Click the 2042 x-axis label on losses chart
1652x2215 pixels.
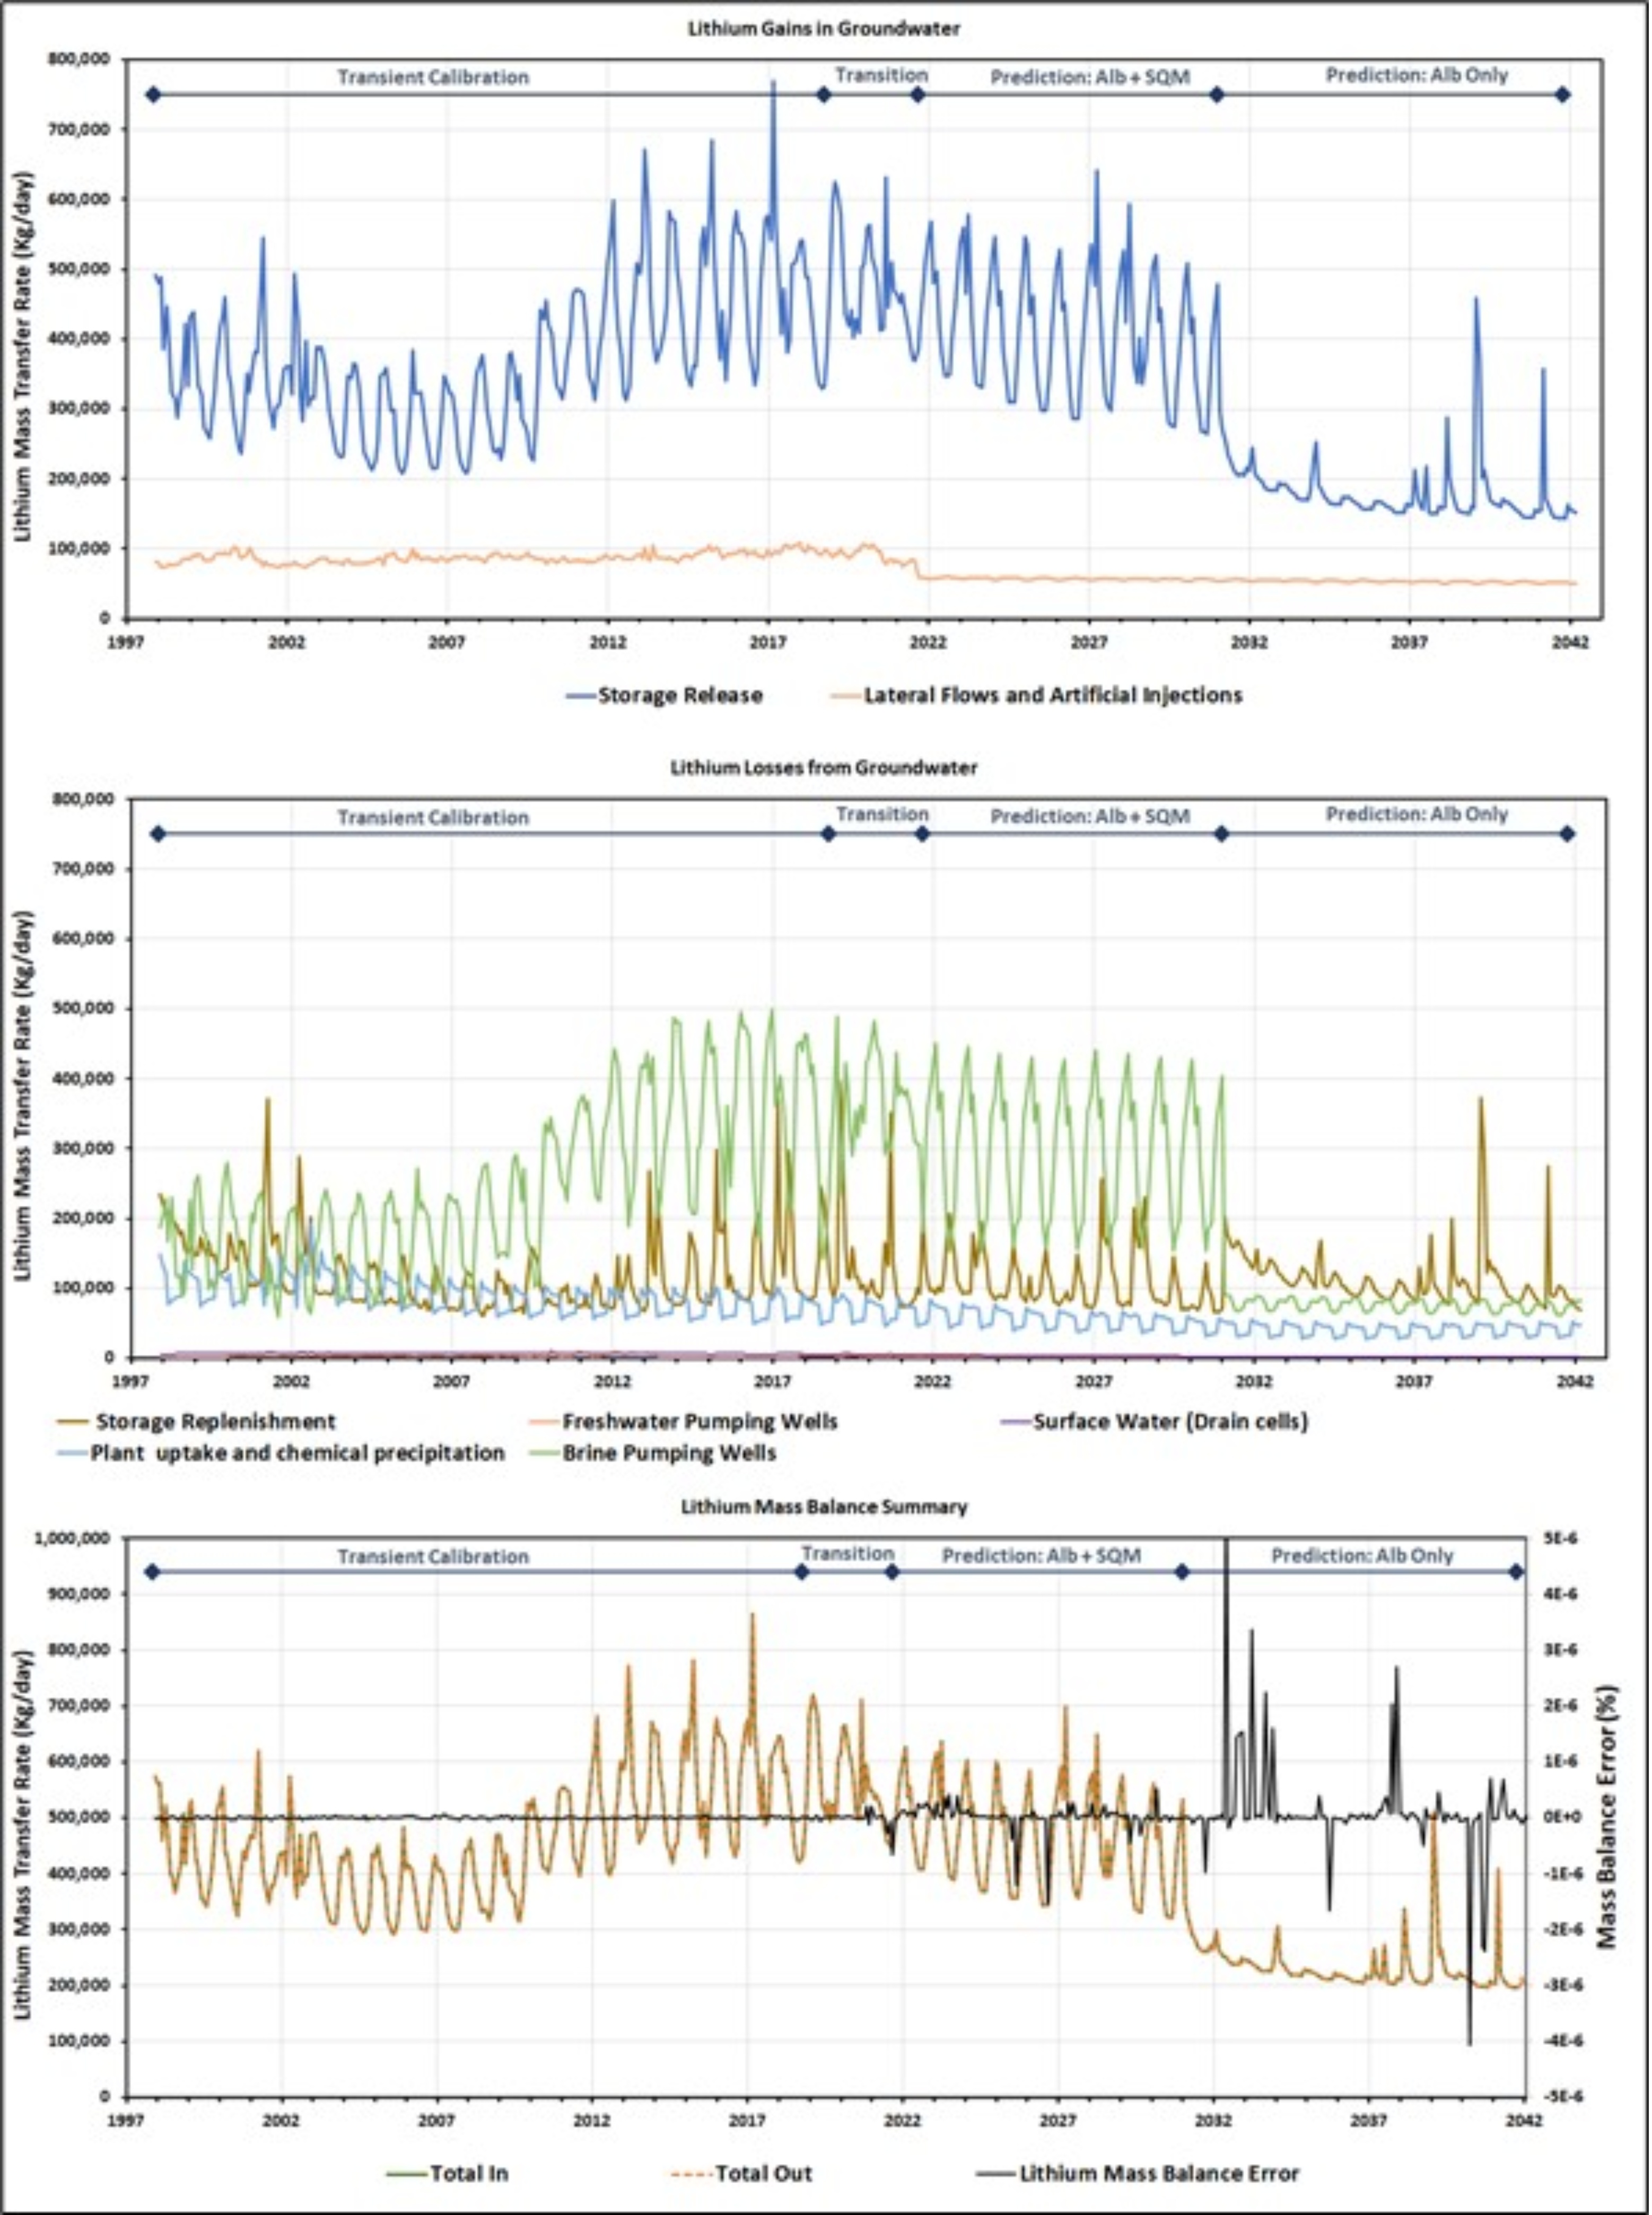click(x=1577, y=1381)
